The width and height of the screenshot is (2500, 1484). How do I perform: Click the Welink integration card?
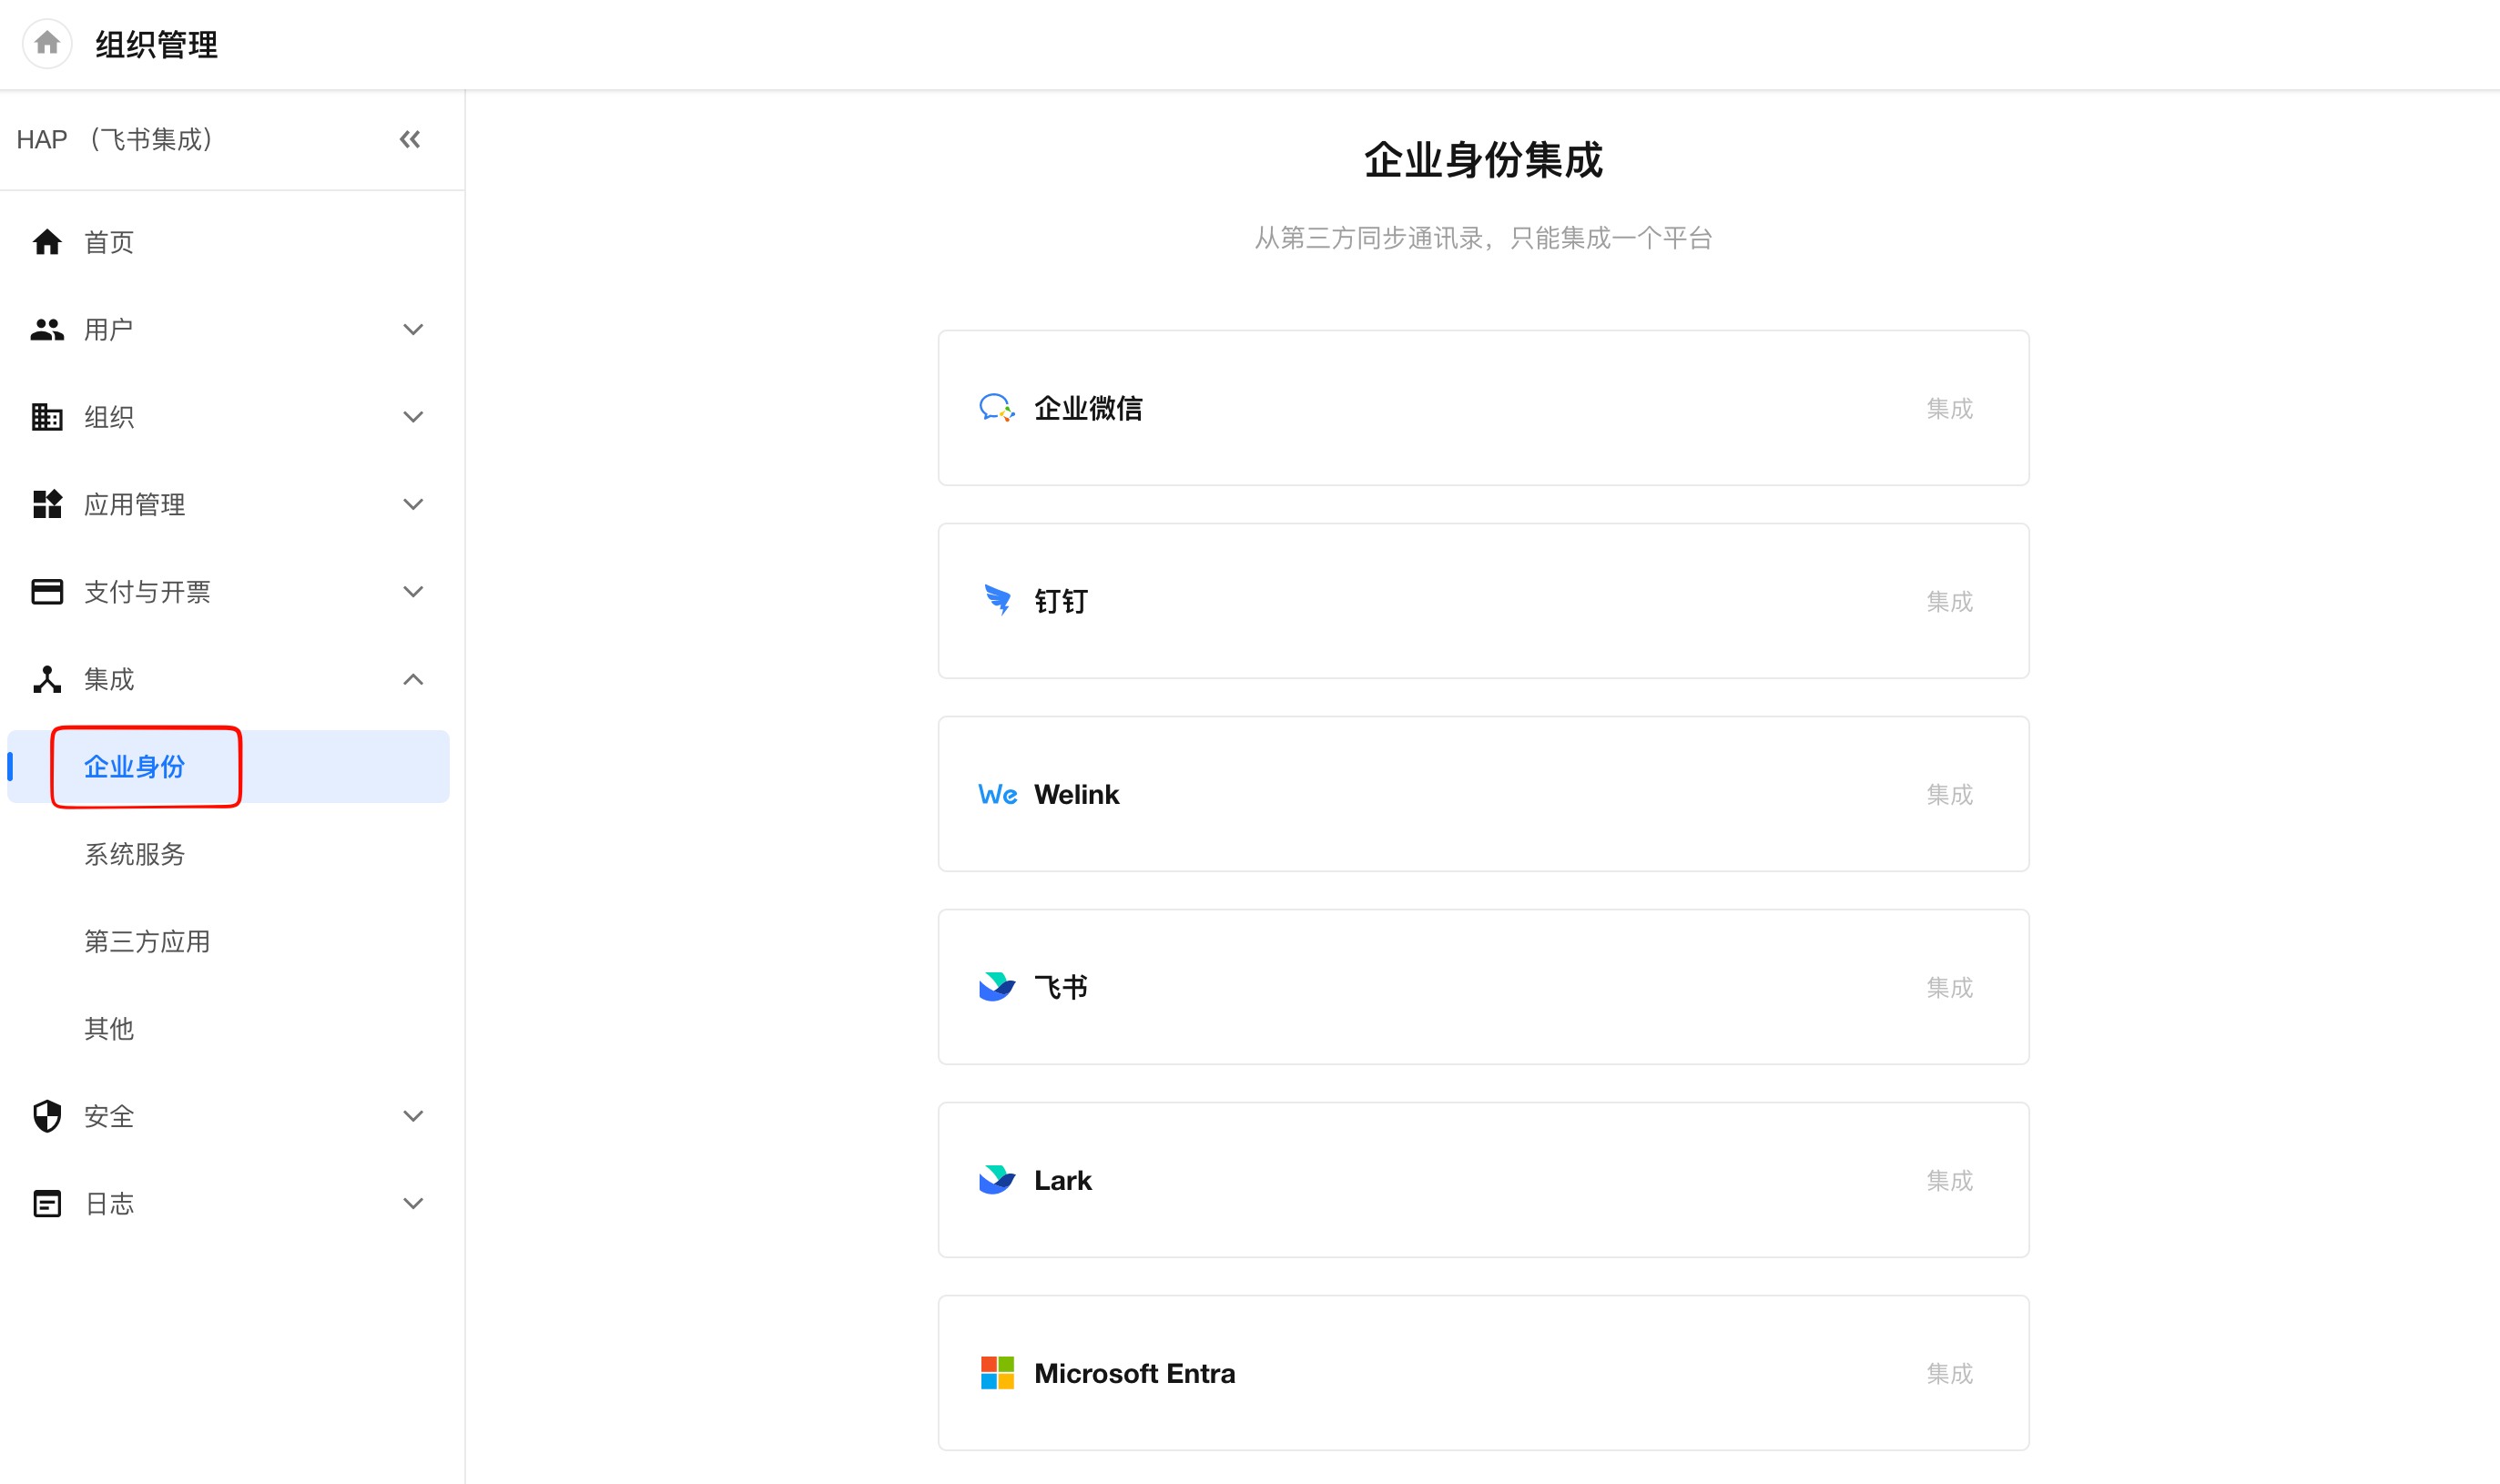click(1483, 794)
